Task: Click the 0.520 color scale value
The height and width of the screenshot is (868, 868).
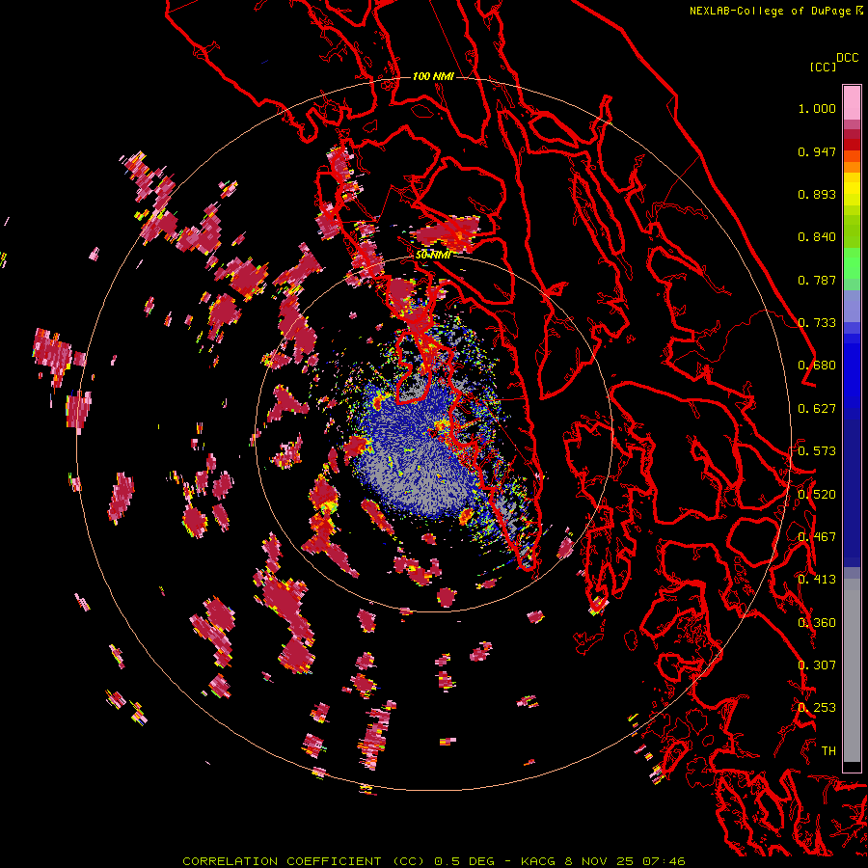Action: [817, 495]
